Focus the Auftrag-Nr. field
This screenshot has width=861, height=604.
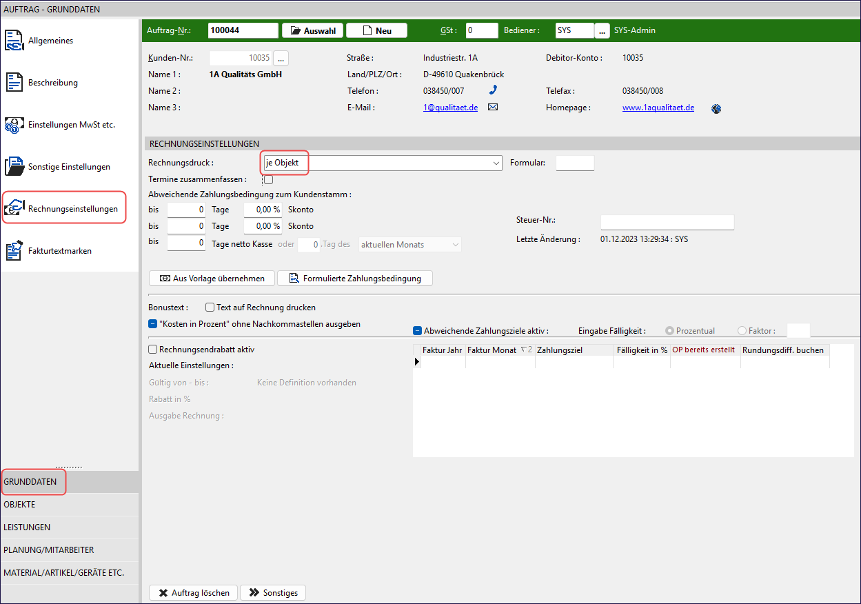click(243, 30)
